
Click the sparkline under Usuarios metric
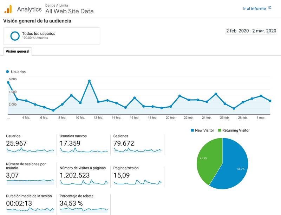[30, 150]
